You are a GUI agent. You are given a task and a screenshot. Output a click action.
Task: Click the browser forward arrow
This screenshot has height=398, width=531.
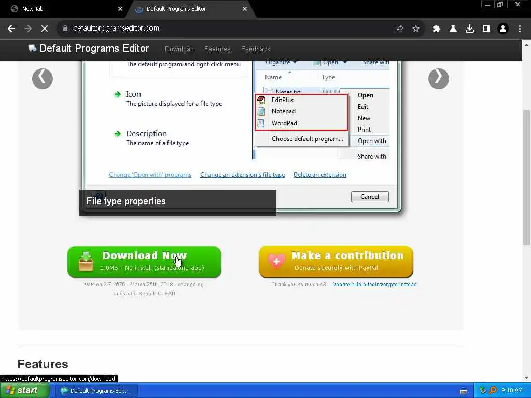pos(28,29)
